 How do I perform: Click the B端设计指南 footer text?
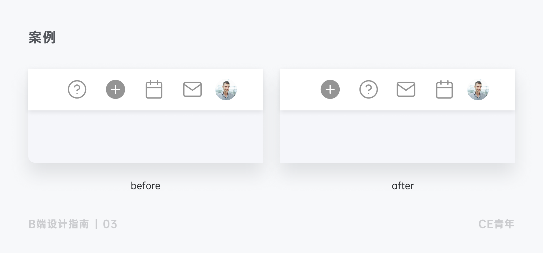coord(59,224)
